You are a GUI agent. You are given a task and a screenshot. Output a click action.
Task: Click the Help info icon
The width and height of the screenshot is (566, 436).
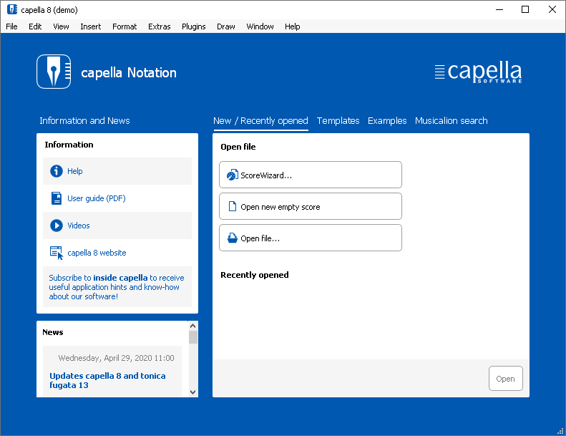(x=57, y=171)
